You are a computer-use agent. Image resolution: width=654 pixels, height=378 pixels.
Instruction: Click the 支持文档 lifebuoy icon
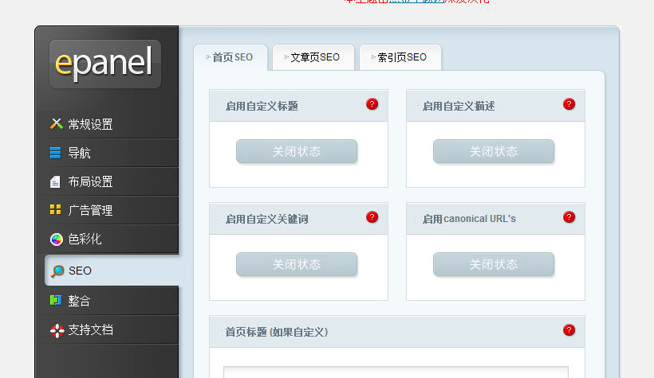coord(57,330)
